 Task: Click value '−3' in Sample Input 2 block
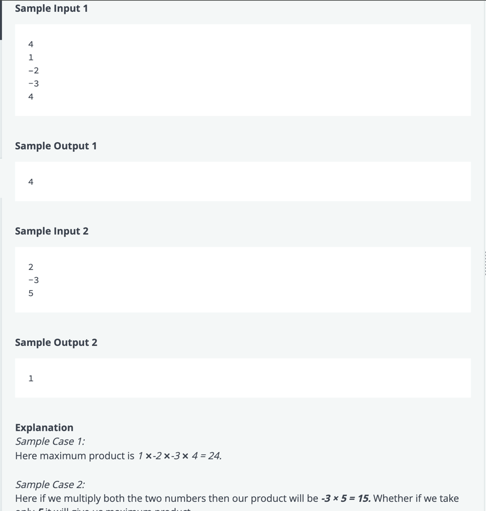click(x=33, y=280)
